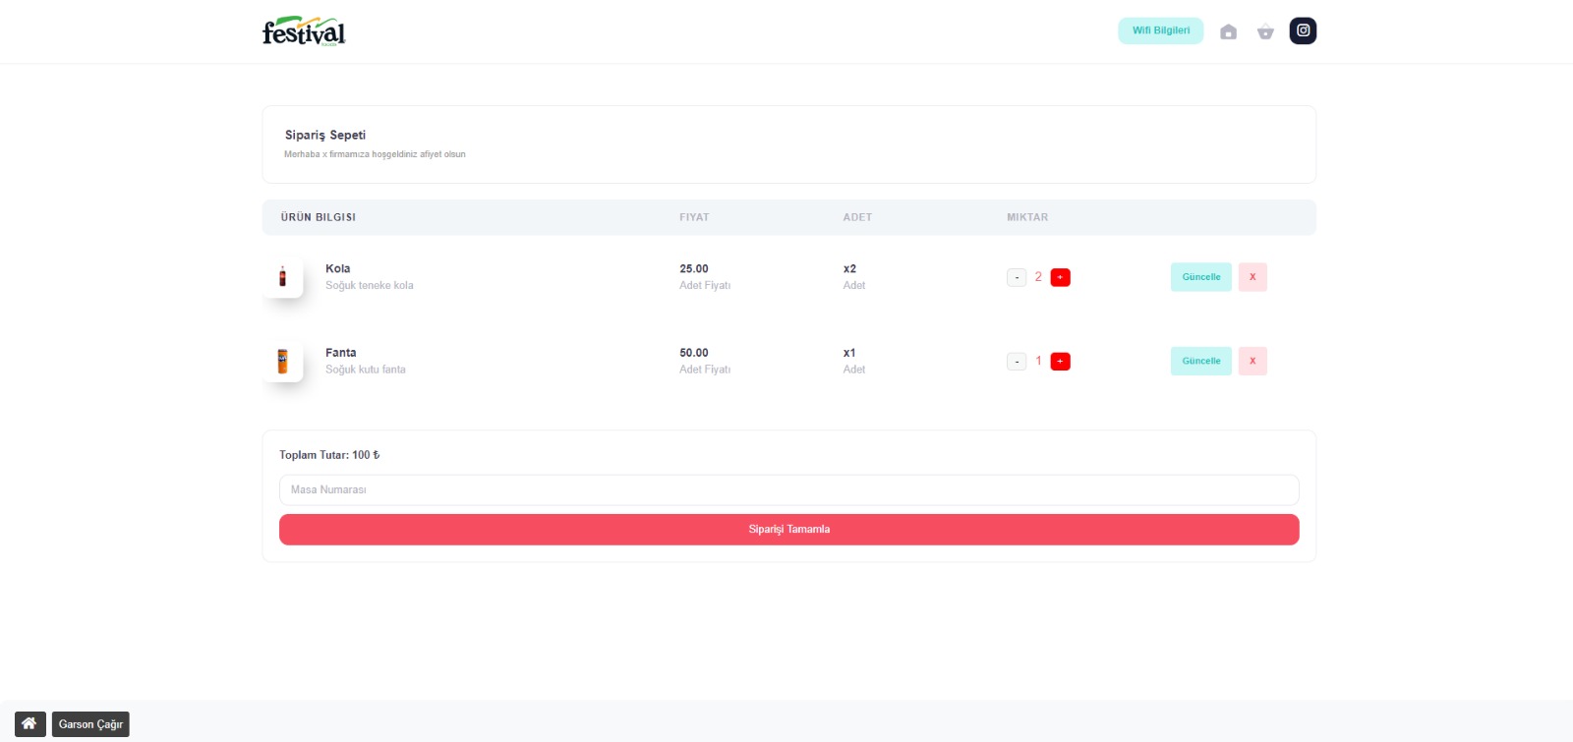
Task: Remove Fanta from cart with X
Action: click(x=1252, y=361)
